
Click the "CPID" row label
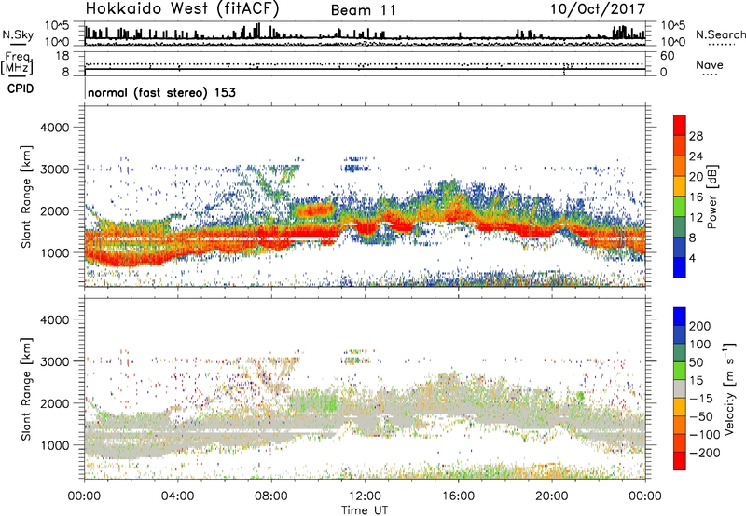(x=21, y=88)
